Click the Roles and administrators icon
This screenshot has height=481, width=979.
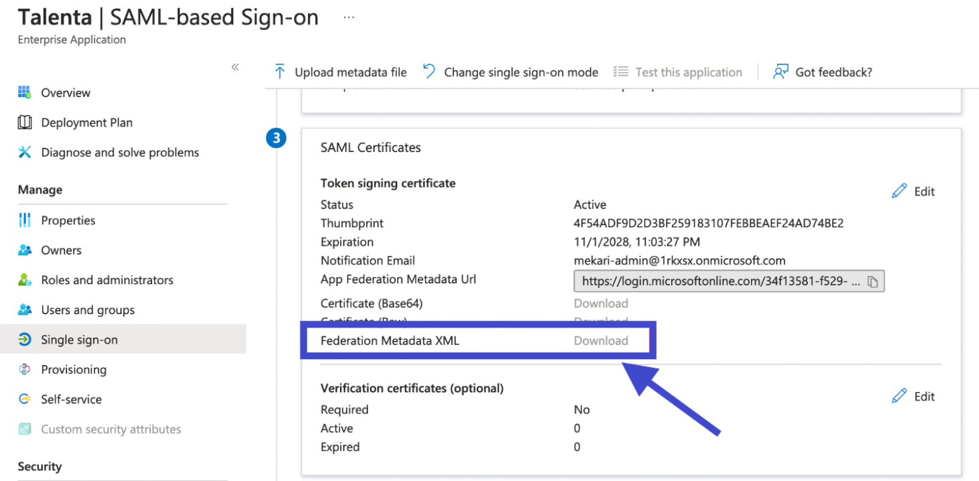tap(25, 280)
